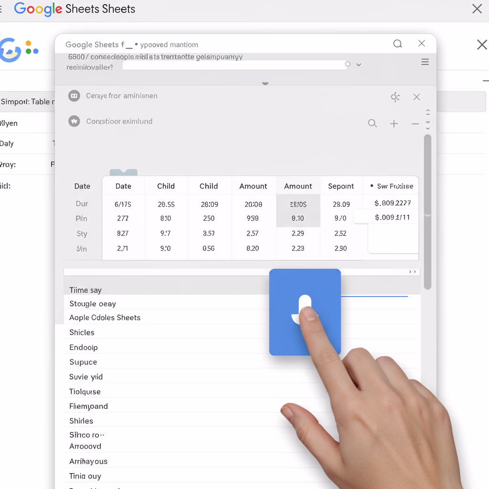Click the Sepoınt column header
489x489 pixels.
(341, 186)
